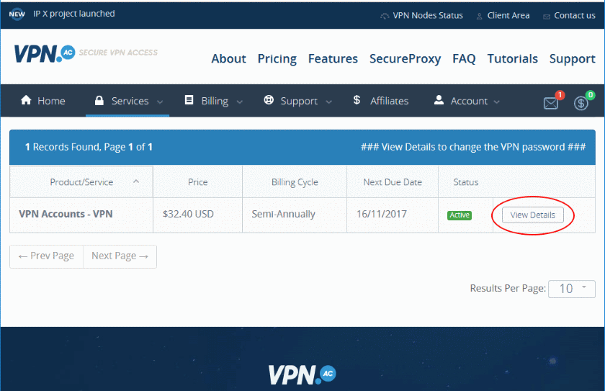Click the VPN Nodes Status icon
Screen dimensions: 605x391
click(385, 16)
